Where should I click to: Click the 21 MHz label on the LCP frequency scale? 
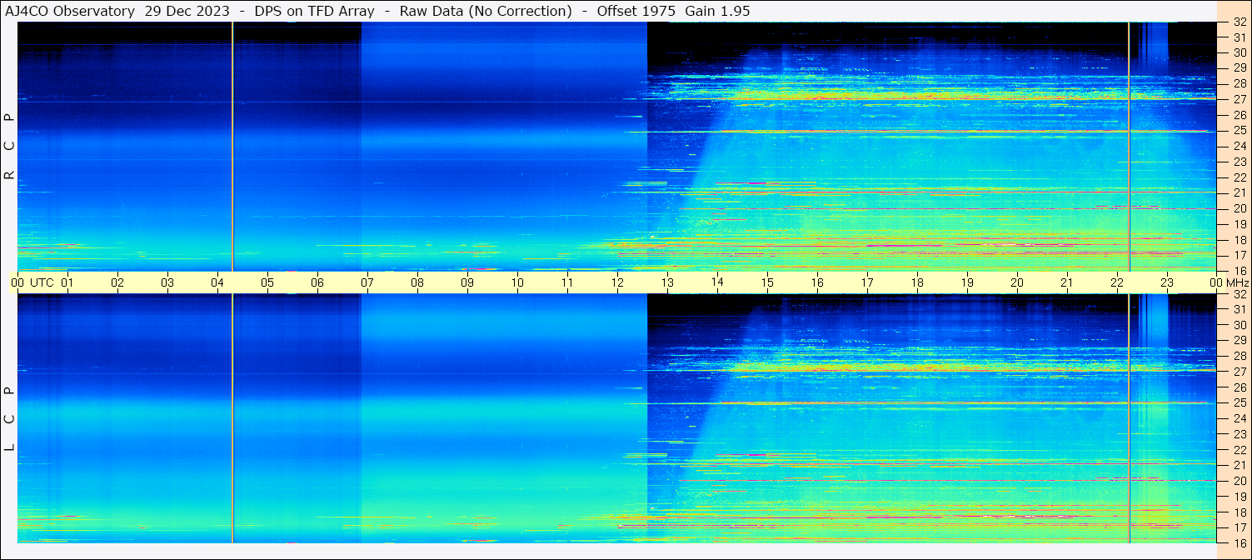[1239, 465]
